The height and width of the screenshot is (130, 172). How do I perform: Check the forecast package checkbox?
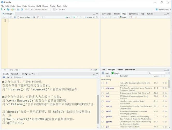(x=103, y=106)
